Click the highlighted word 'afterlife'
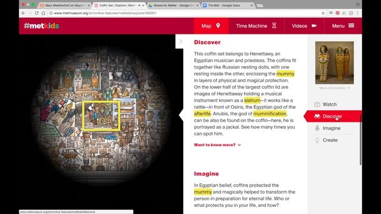The height and width of the screenshot is (214, 381). click(x=202, y=114)
